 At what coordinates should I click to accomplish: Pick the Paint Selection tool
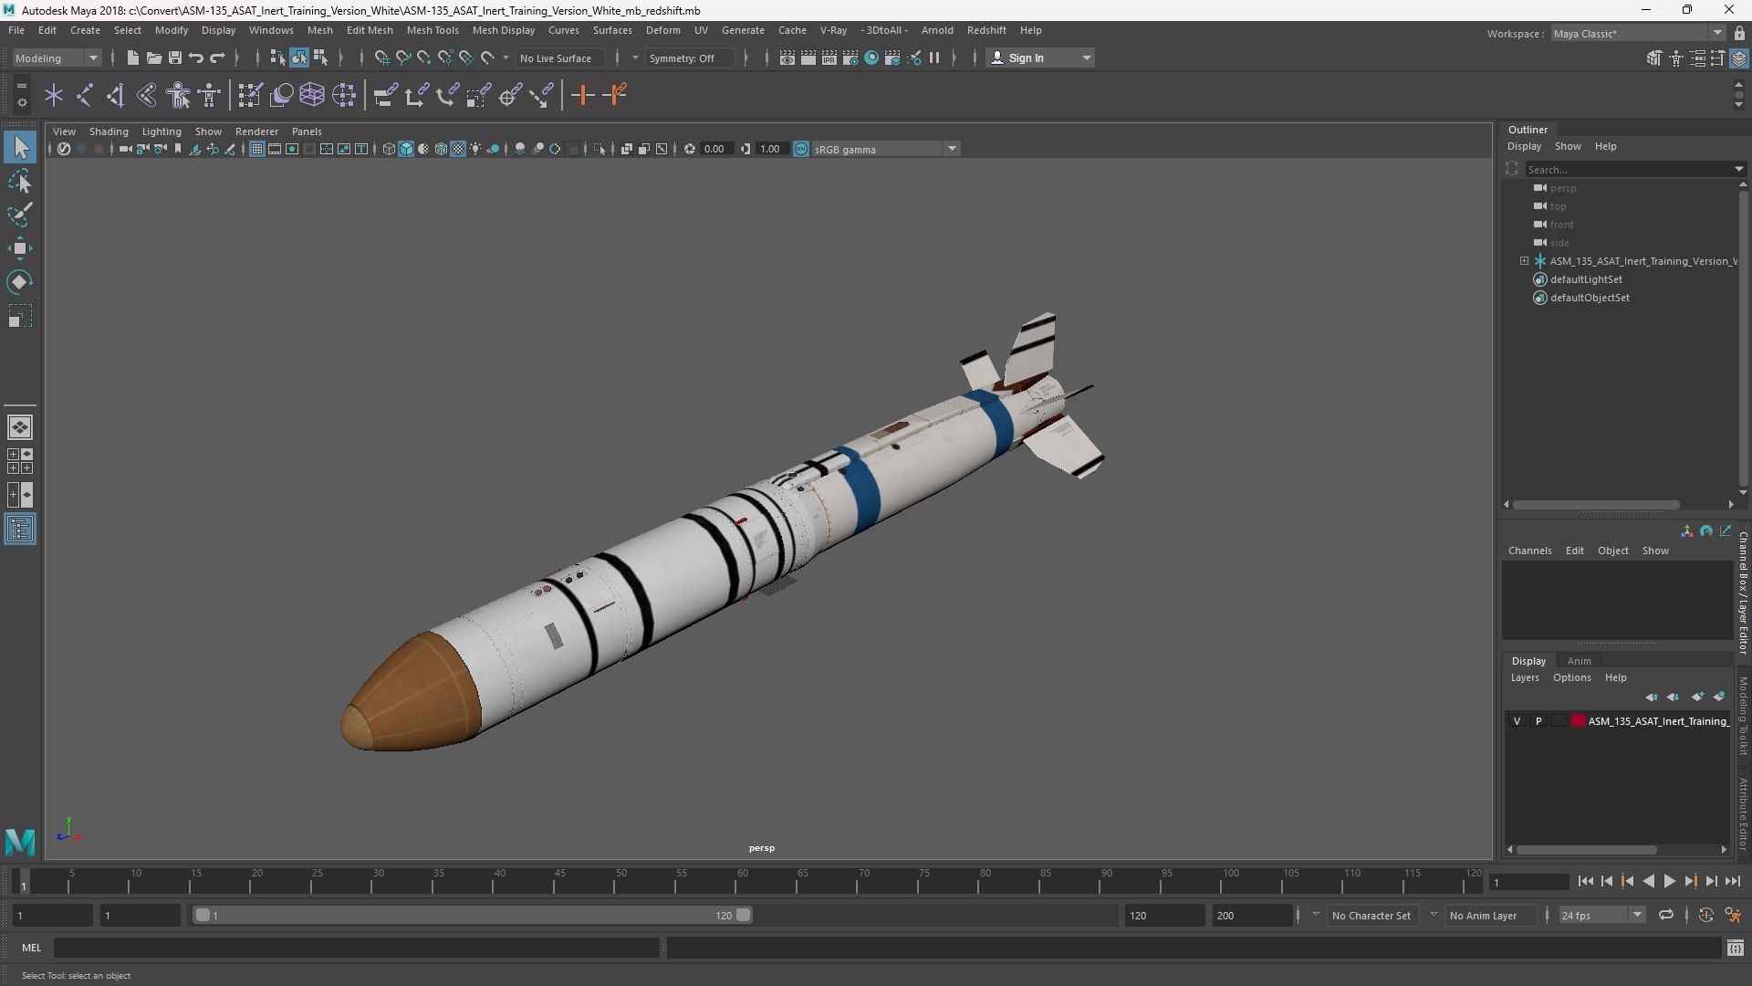(x=20, y=215)
